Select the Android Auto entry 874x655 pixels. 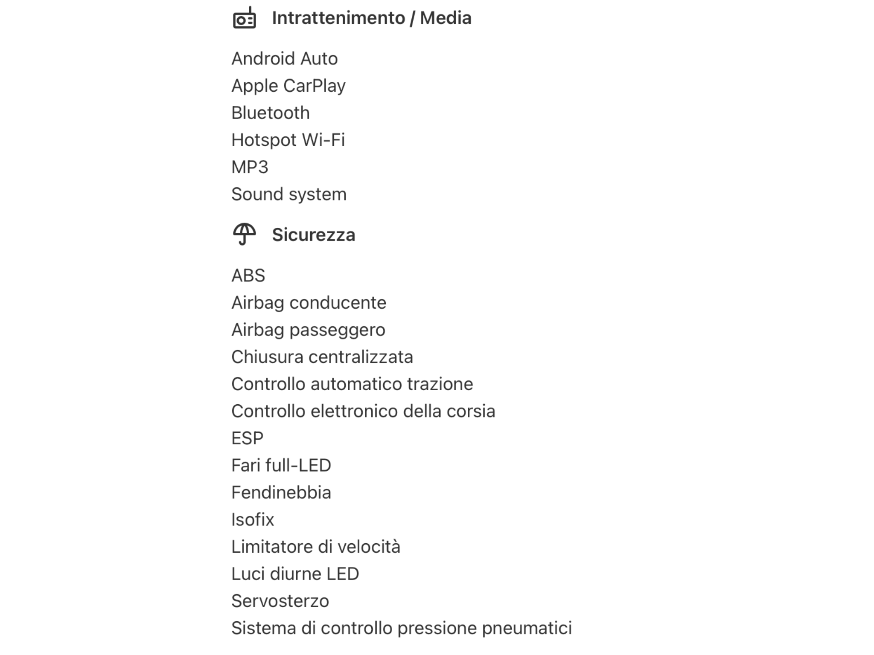tap(284, 59)
